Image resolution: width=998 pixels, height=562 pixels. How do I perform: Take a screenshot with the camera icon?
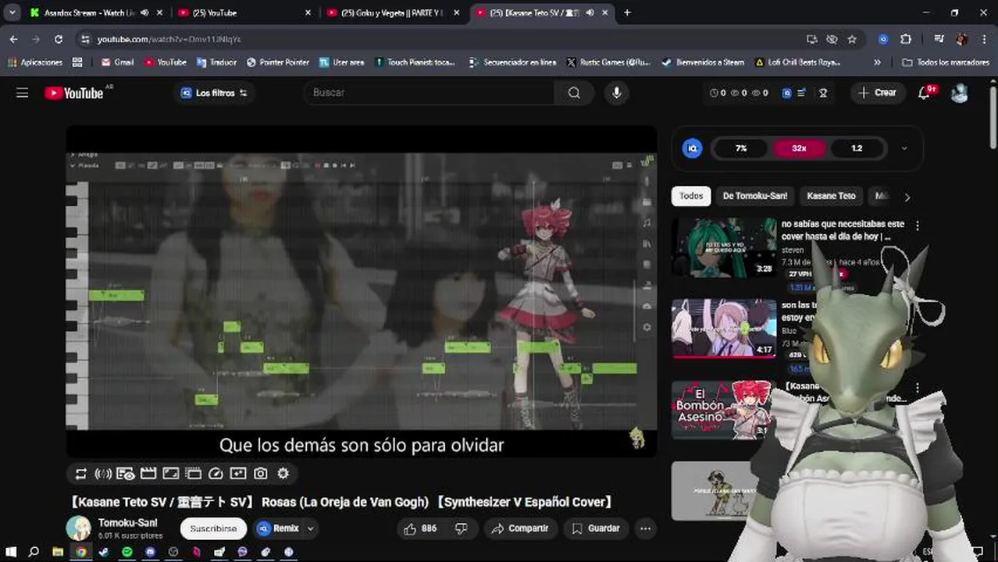(261, 473)
